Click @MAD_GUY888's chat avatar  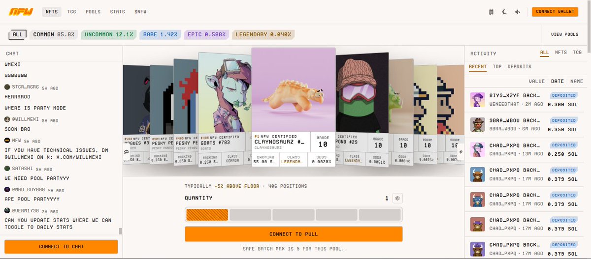(7, 189)
